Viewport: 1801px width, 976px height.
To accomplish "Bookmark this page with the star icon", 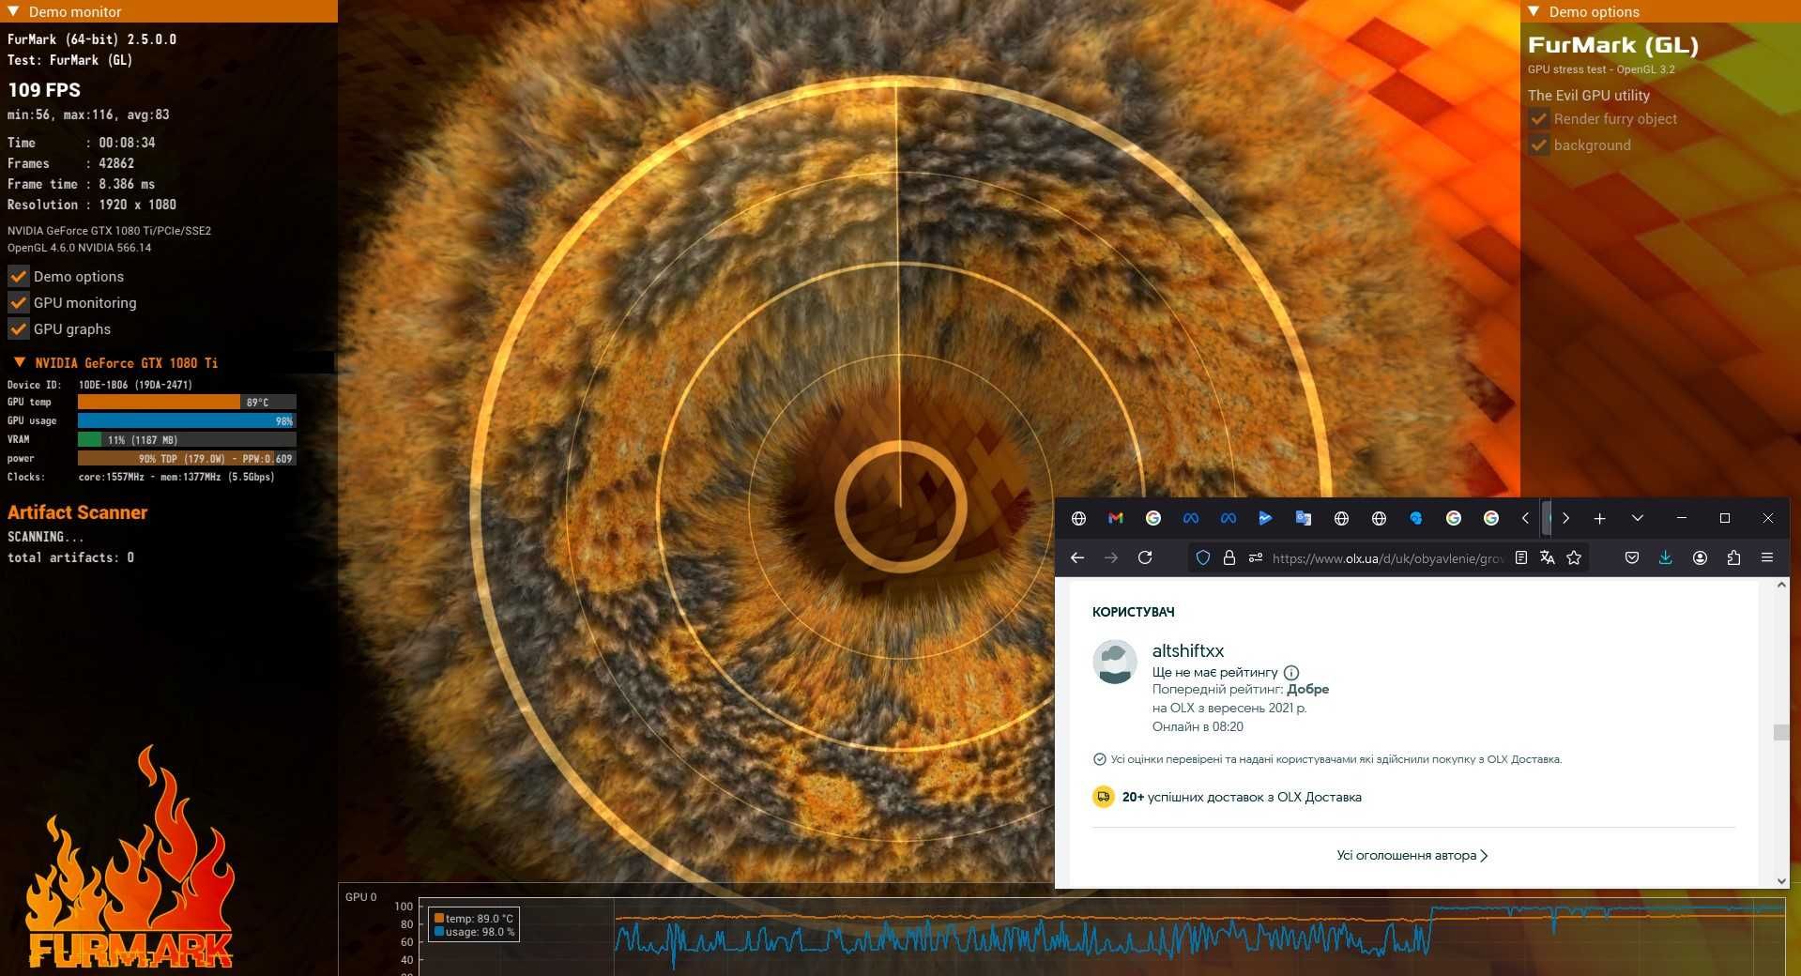I will click(x=1574, y=557).
